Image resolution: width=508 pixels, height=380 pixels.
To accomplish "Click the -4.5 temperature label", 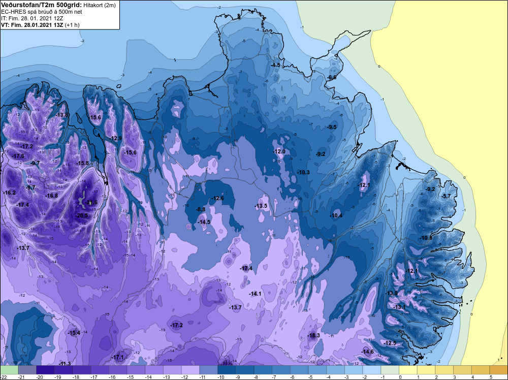I will [x=276, y=65].
